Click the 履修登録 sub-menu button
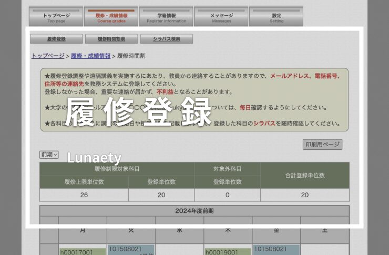This screenshot has width=389, height=255. point(56,39)
